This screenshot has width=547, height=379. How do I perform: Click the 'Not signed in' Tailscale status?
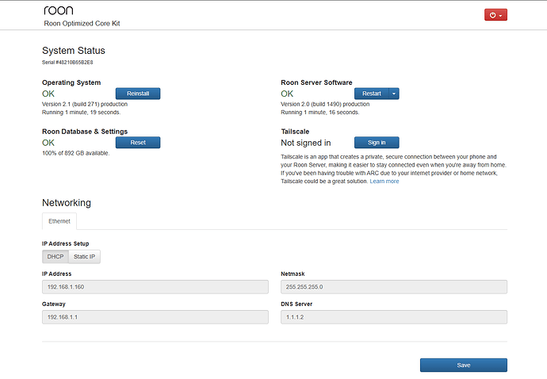[x=306, y=143]
